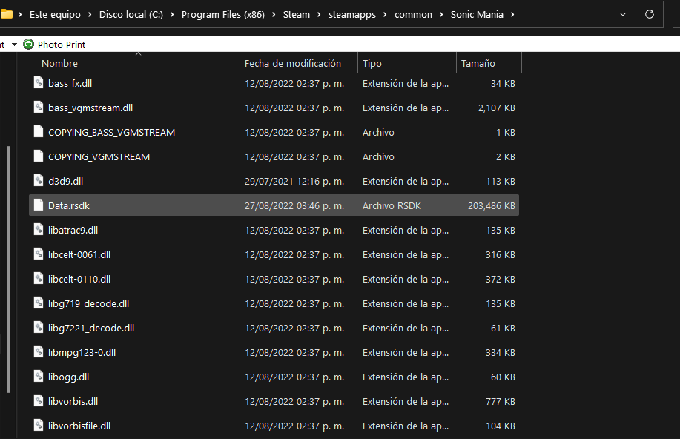Click the bass_fx.dll file icon
680x439 pixels.
[x=39, y=83]
